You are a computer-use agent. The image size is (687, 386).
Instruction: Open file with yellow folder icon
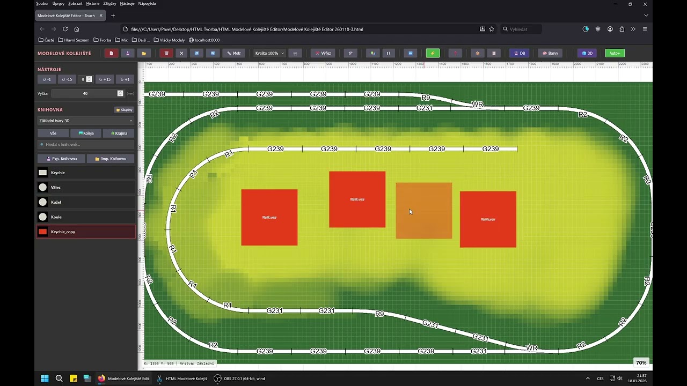click(143, 53)
